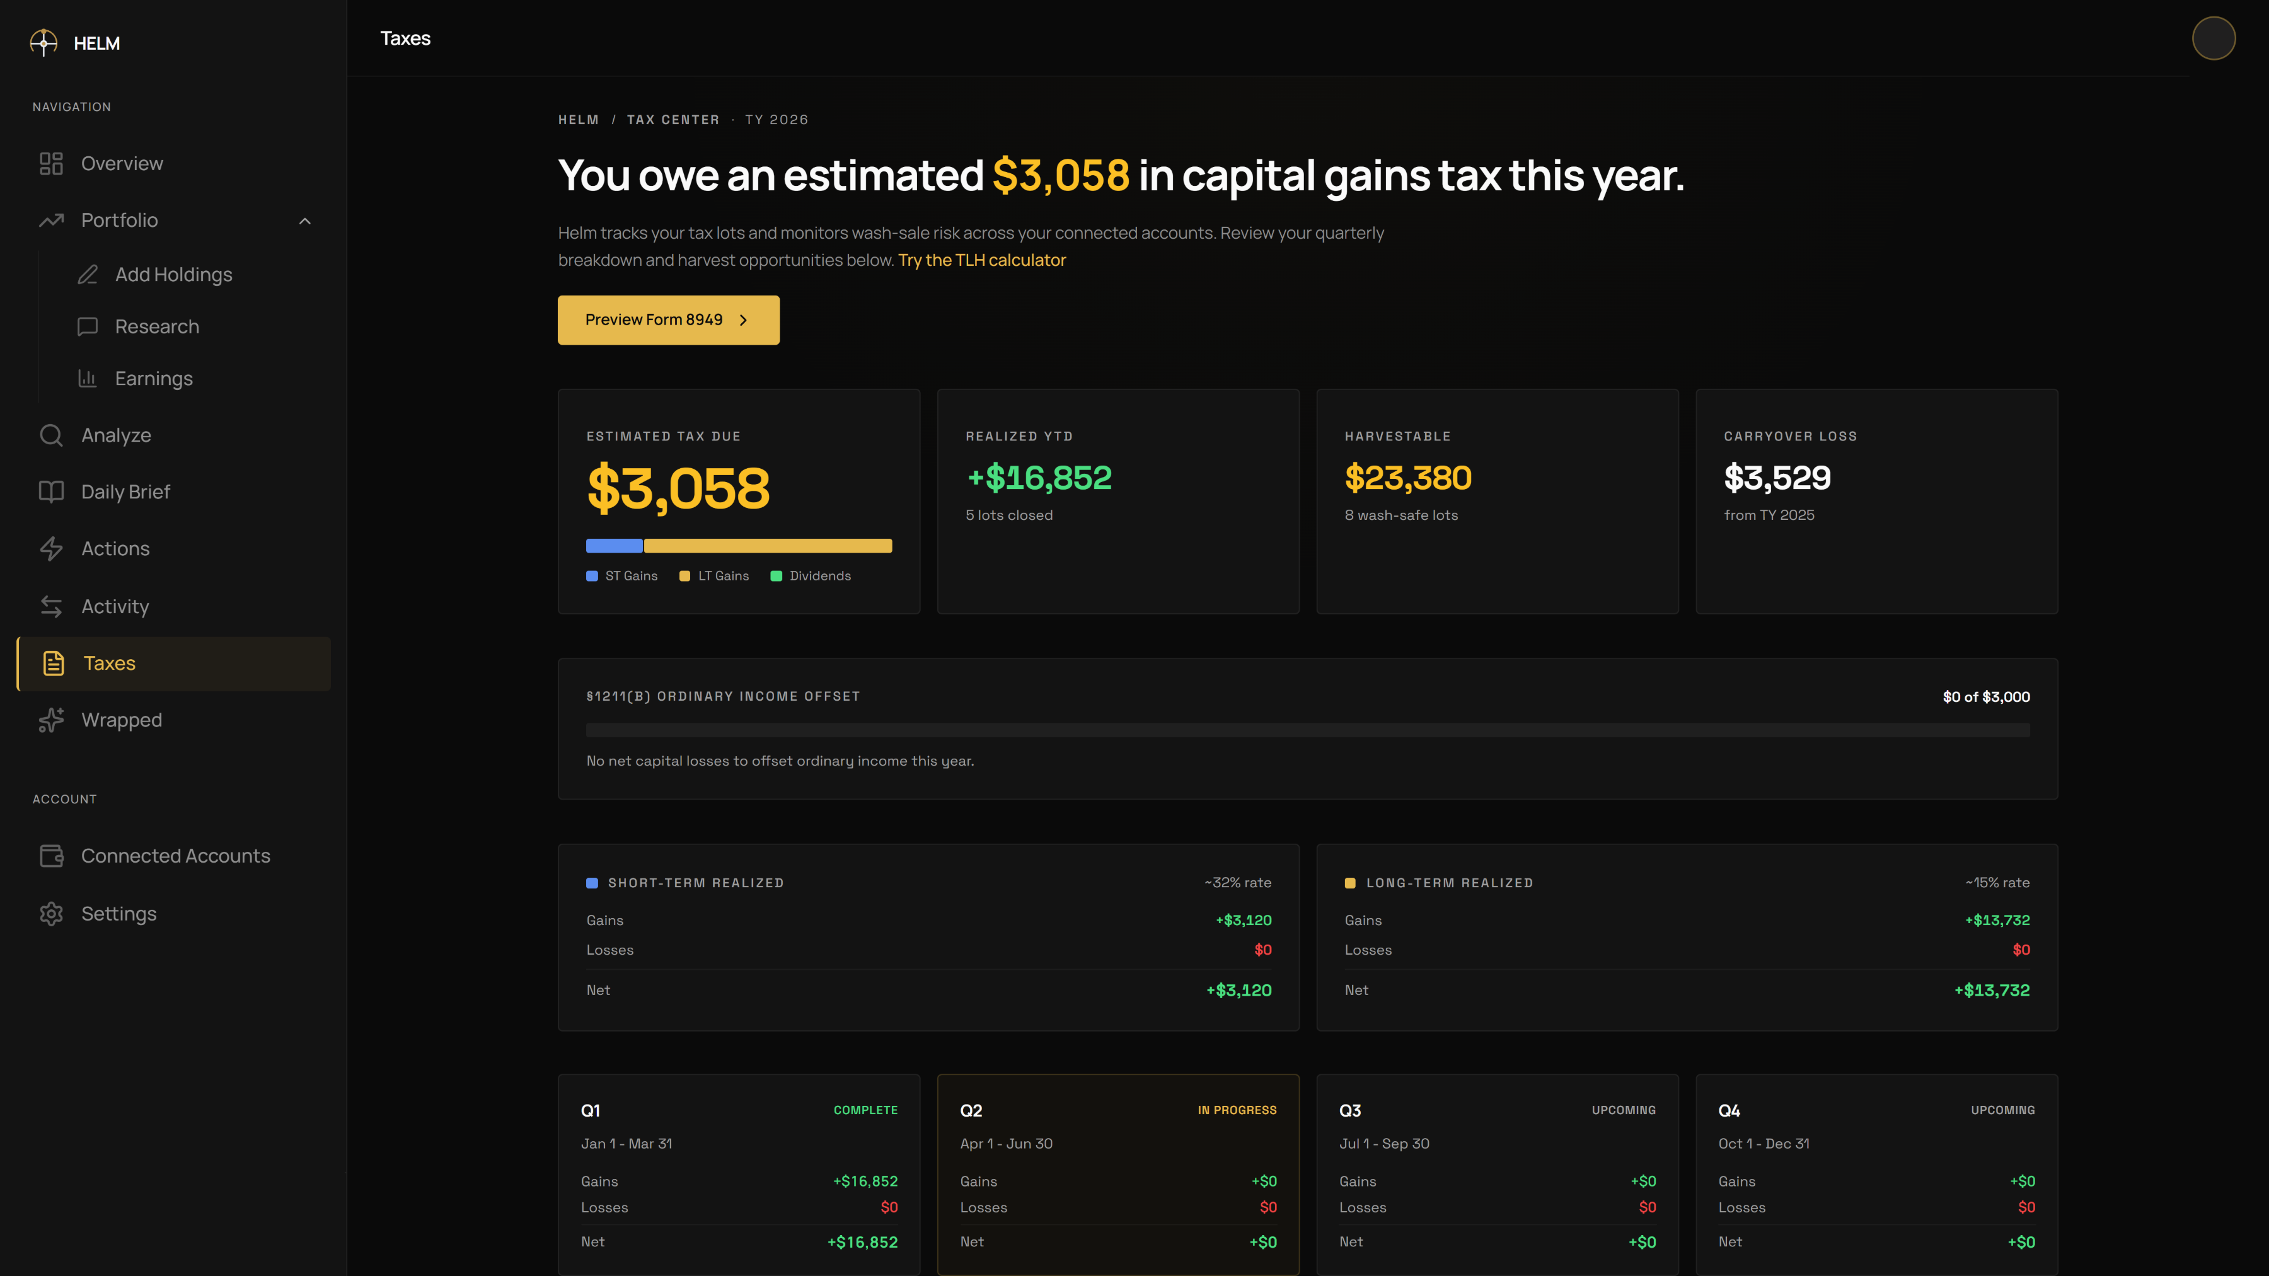This screenshot has height=1276, width=2269.
Task: Click the LT Gains yellow legend swatch
Action: (x=684, y=576)
